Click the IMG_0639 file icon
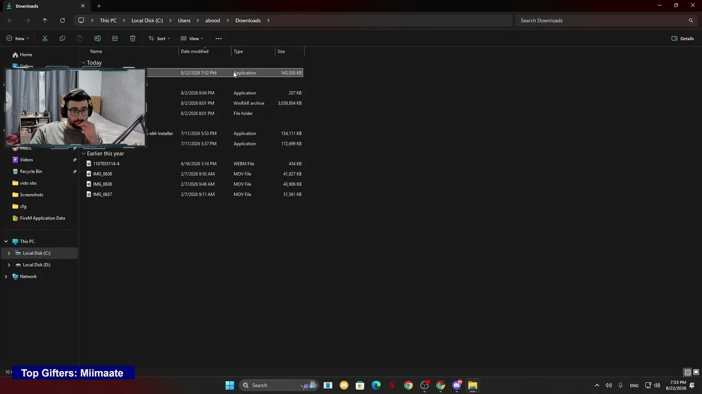Screen dimensions: 702x394 (89, 174)
